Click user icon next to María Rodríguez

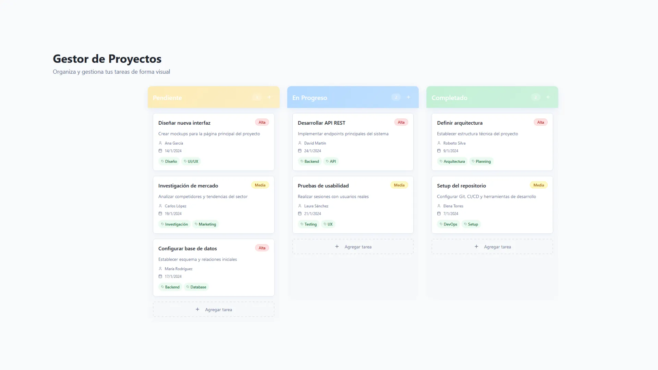[x=160, y=269]
